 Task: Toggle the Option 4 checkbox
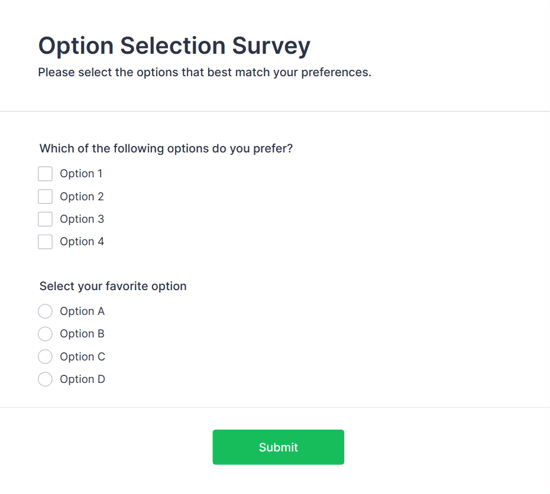tap(45, 242)
